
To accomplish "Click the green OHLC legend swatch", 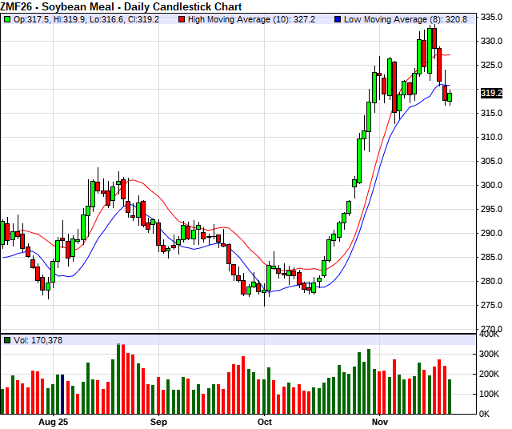I will (x=7, y=18).
